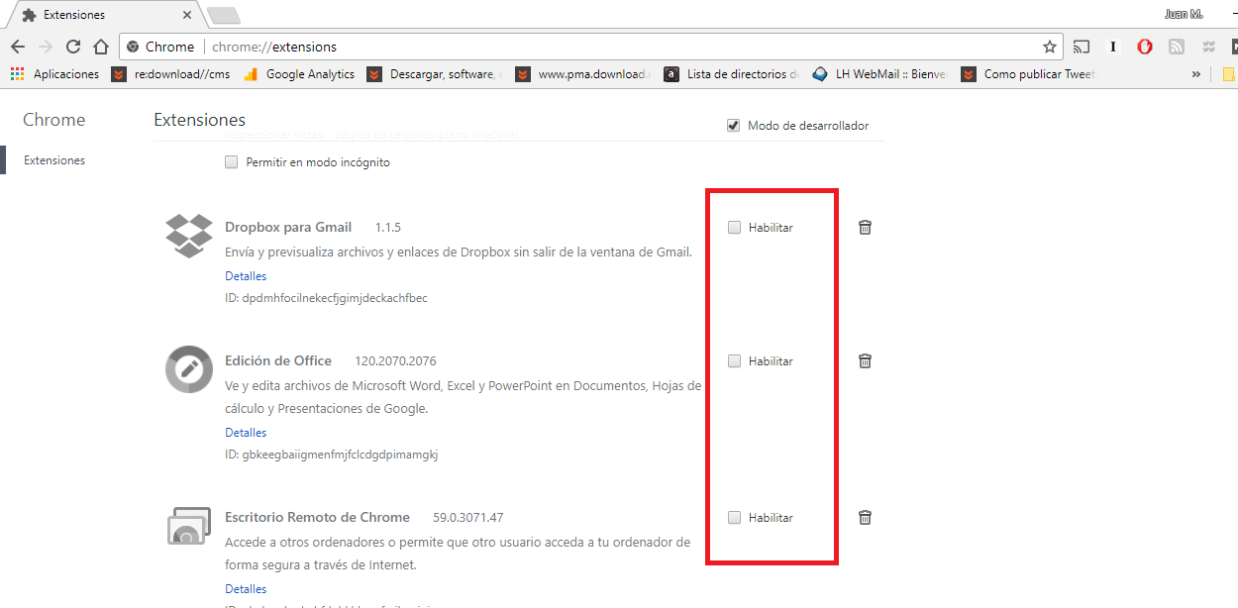Click the Chrome site info icon in address bar
Screen dimensions: 1238x608
click(133, 47)
